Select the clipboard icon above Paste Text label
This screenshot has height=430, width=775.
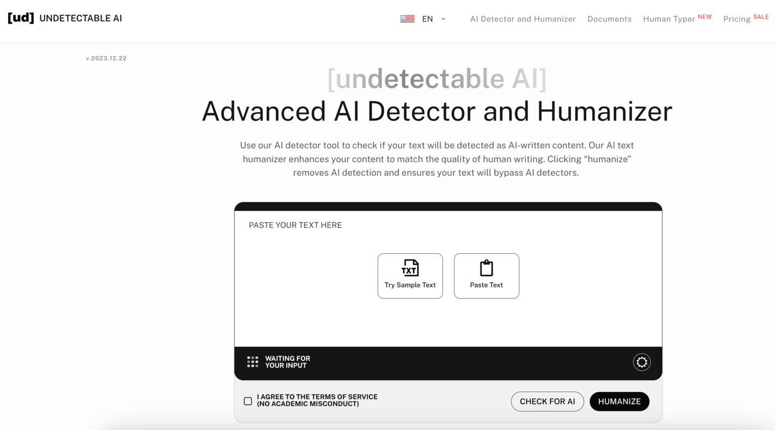click(486, 267)
